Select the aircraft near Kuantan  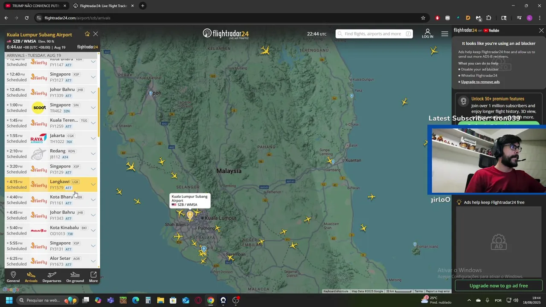pos(329,160)
